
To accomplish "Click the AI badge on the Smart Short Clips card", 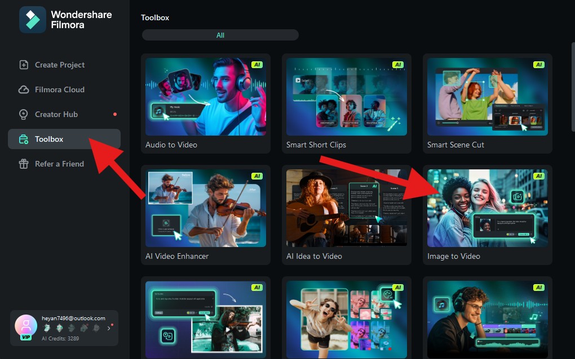I will click(x=398, y=65).
